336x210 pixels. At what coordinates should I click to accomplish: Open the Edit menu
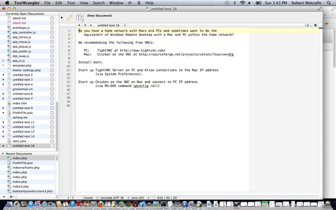coord(59,3)
